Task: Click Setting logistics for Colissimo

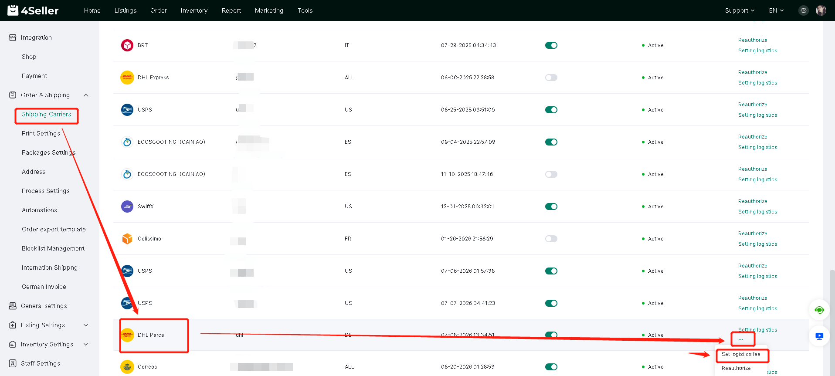Action: [x=757, y=244]
